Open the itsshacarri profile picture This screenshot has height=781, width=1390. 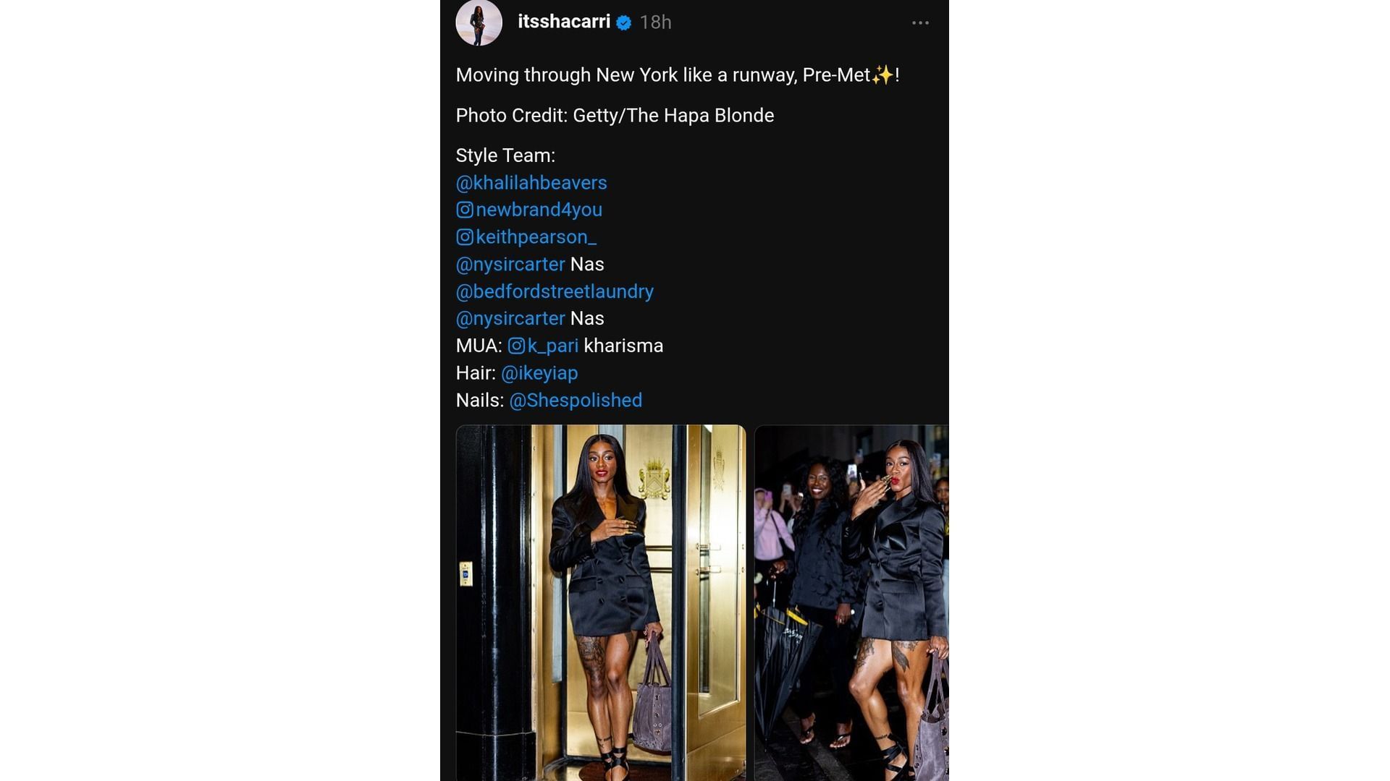(x=479, y=22)
